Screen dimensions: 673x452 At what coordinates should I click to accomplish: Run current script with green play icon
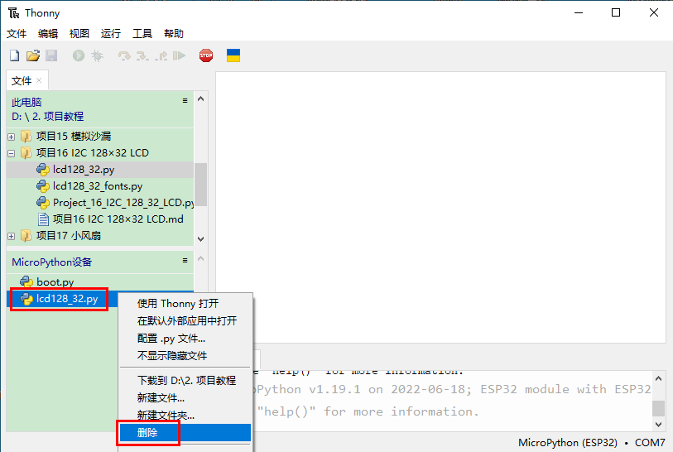(79, 55)
